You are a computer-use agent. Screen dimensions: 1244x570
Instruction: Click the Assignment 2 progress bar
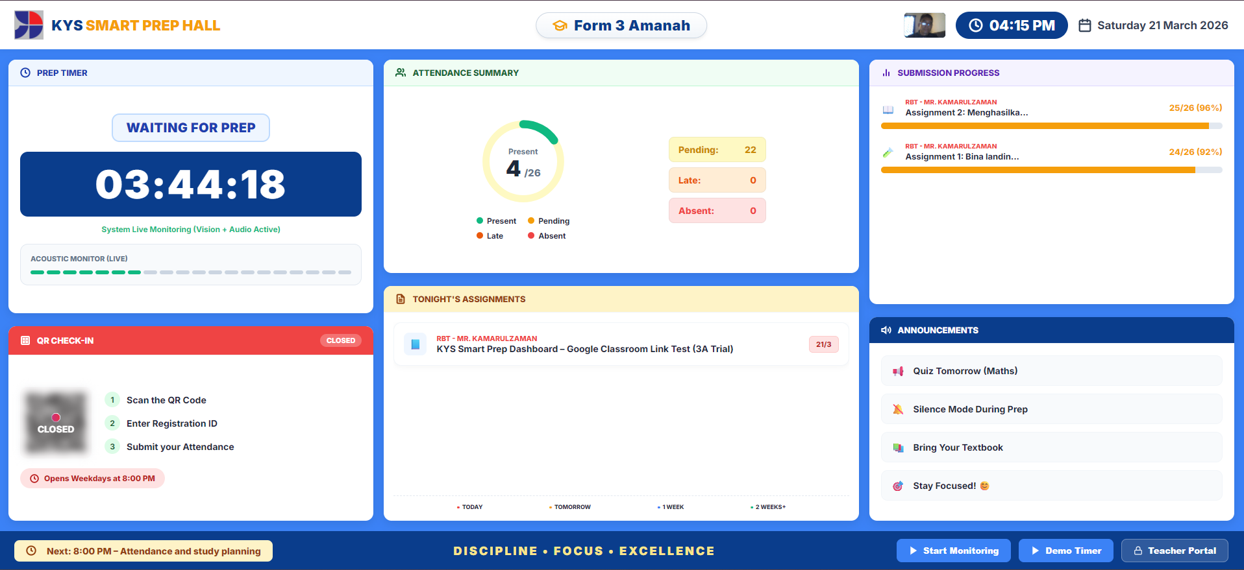1052,126
